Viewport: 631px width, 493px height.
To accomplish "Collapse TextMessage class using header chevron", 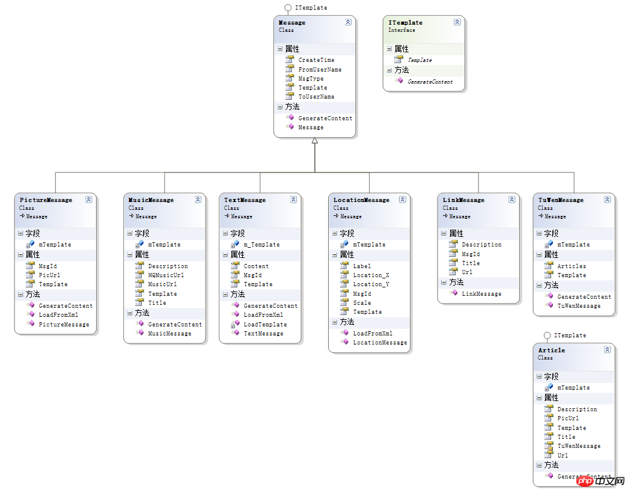I will 293,200.
